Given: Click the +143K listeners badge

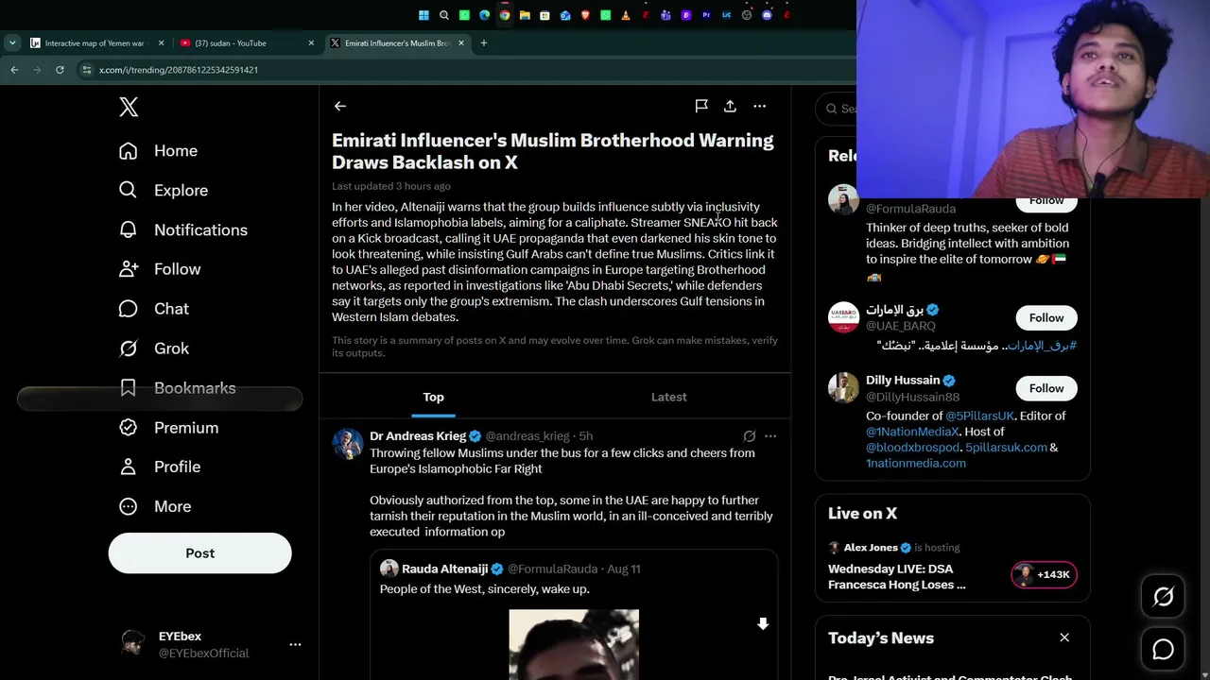Looking at the screenshot, I should (1044, 574).
